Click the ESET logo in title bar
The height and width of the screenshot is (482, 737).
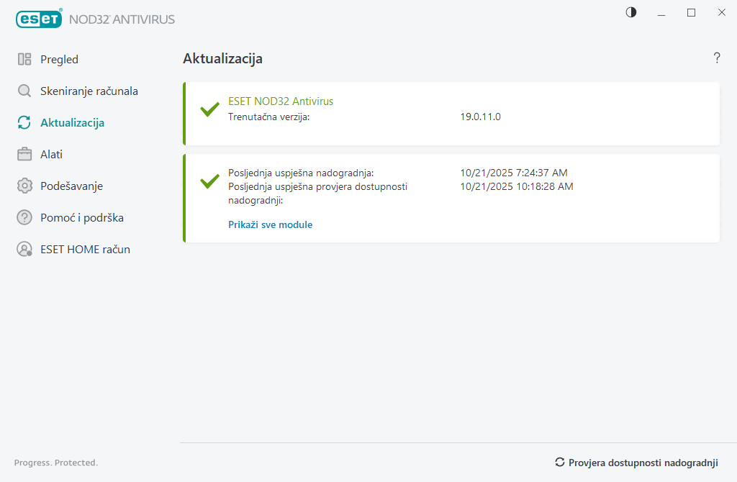(x=40, y=19)
